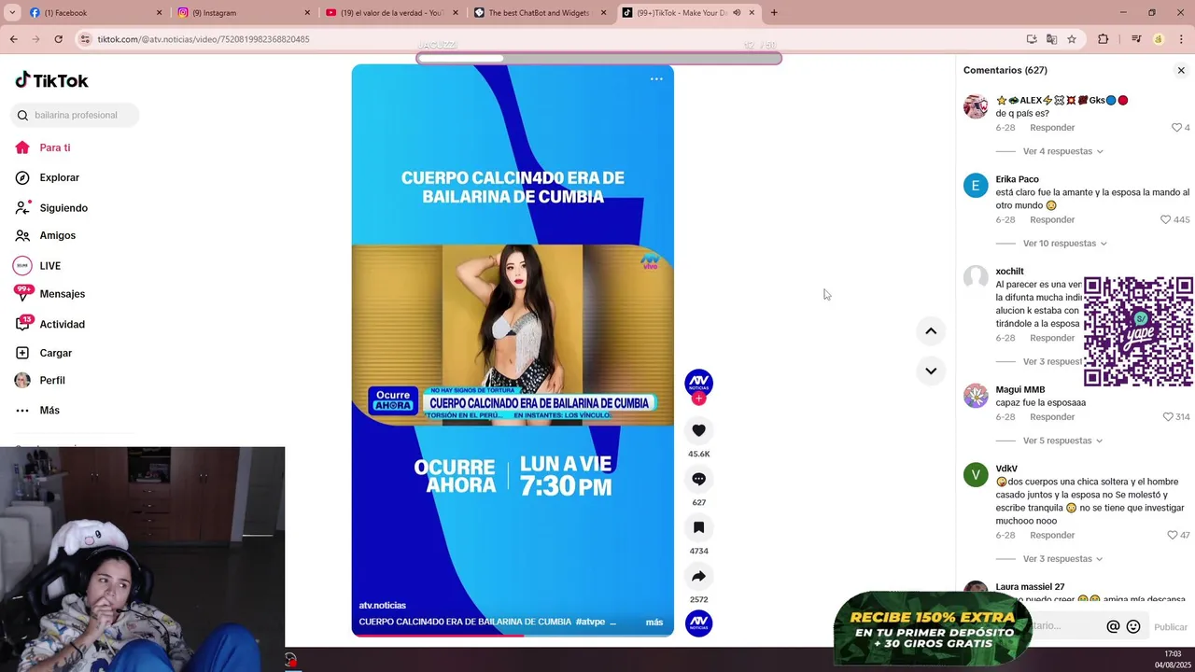Expand Ver 3 respuestas under VdkV's comment

tap(1062, 559)
